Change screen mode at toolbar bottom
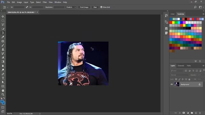The image size is (205, 115). [x=3, y=111]
